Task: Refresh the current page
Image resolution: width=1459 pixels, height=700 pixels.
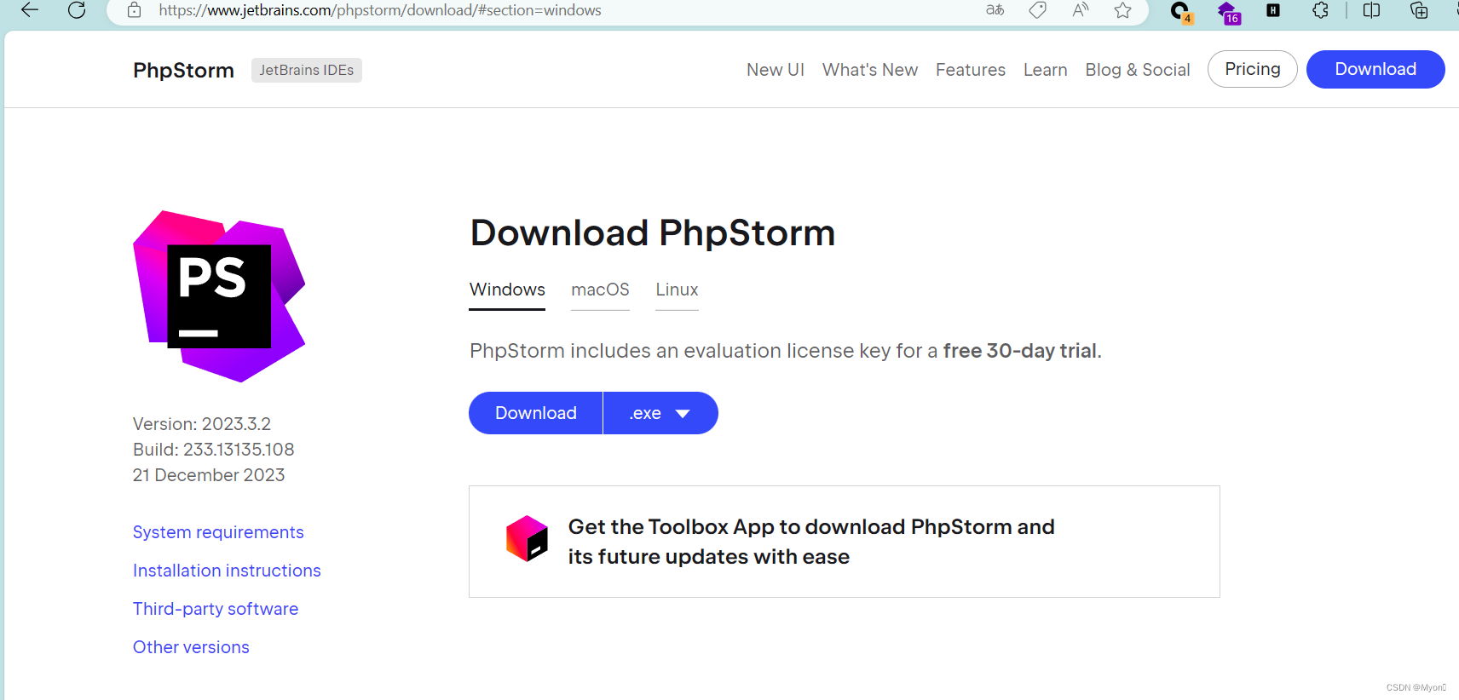Action: point(77,10)
